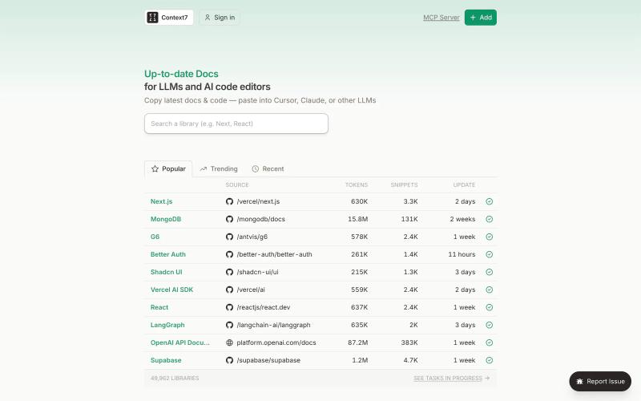Click the check status icon in OpenAI API row

click(490, 342)
